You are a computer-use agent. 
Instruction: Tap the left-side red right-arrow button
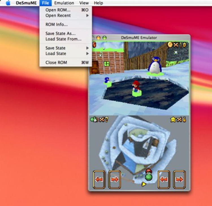pos(114,179)
